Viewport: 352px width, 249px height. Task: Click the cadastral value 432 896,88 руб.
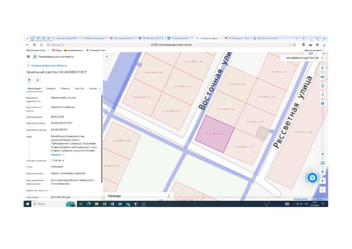(61, 197)
